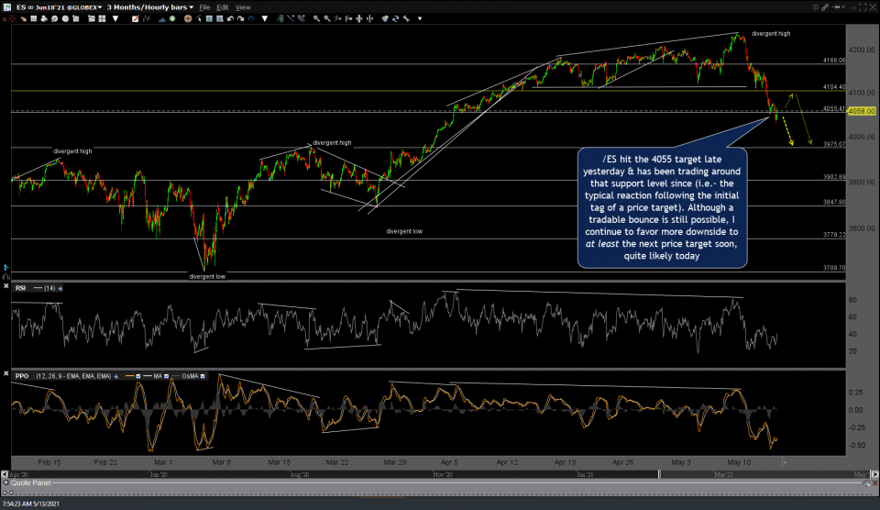Viewport: 880px width, 510px height.
Task: Uncheck the MA line checkbox in PPO
Action: point(166,376)
